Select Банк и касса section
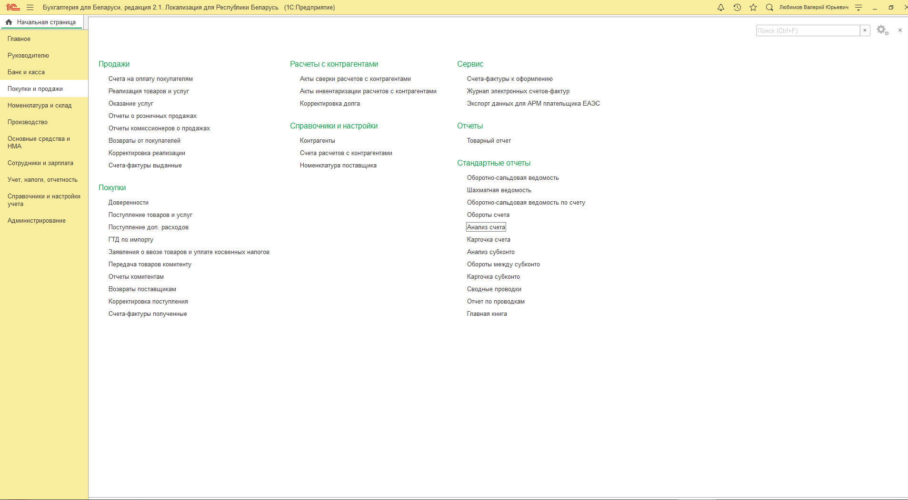 tap(26, 72)
